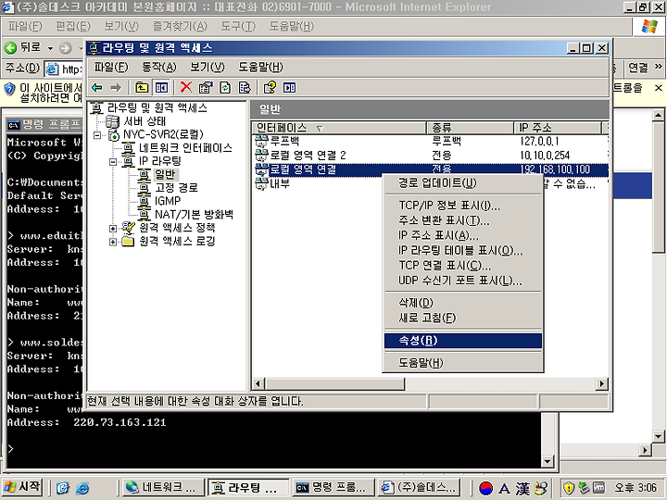Dismiss the IE information bar X
Image resolution: width=667 pixels, height=500 pixels.
coord(658,88)
